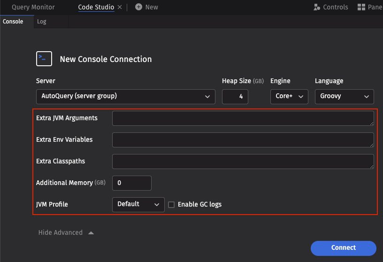Open the Controls menu icon

point(317,7)
